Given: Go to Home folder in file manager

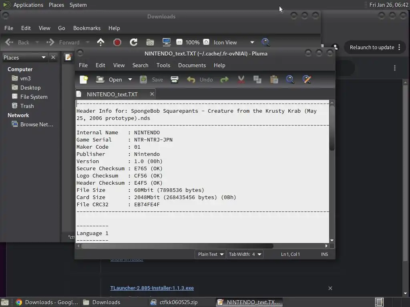Looking at the screenshot, I should (150, 42).
